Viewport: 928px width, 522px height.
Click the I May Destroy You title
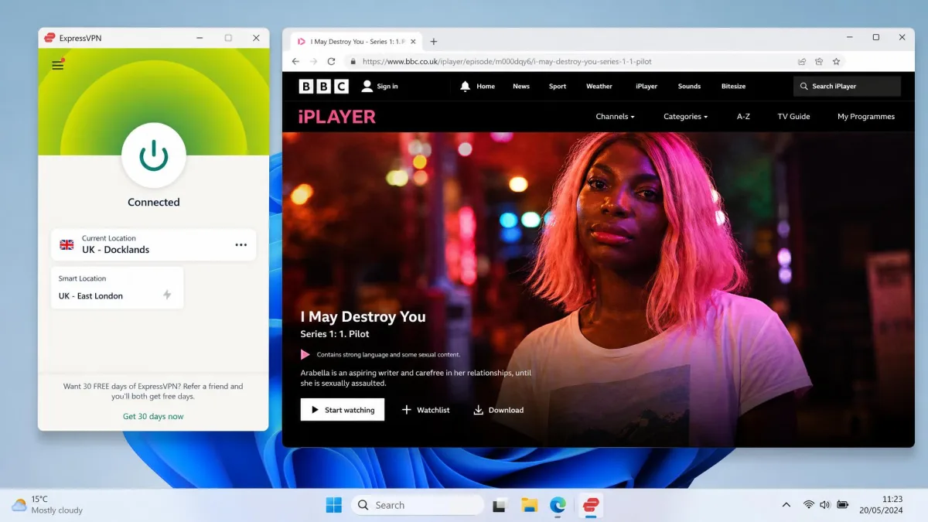coord(363,316)
